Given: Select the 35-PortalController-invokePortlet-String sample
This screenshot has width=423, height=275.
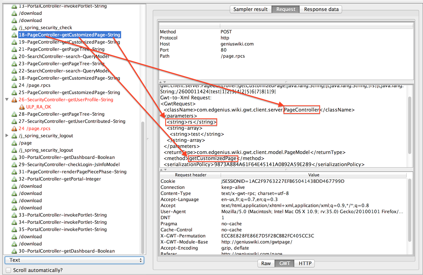Looking at the screenshot, I should click(x=63, y=229).
